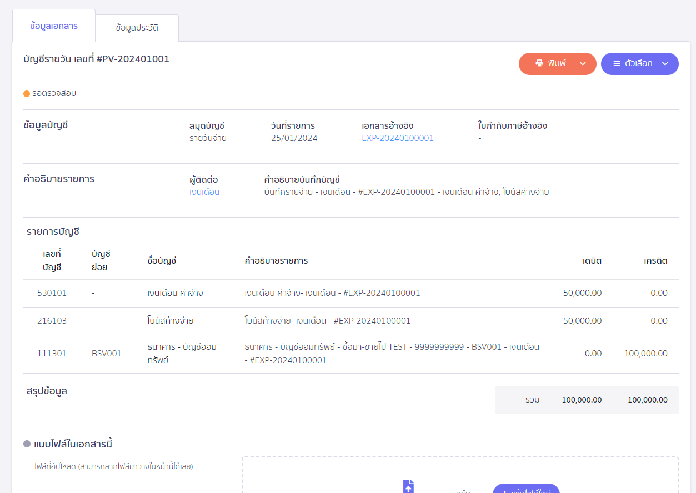Click the BSV001 sub-account entry
The width and height of the screenshot is (696, 493).
107,354
